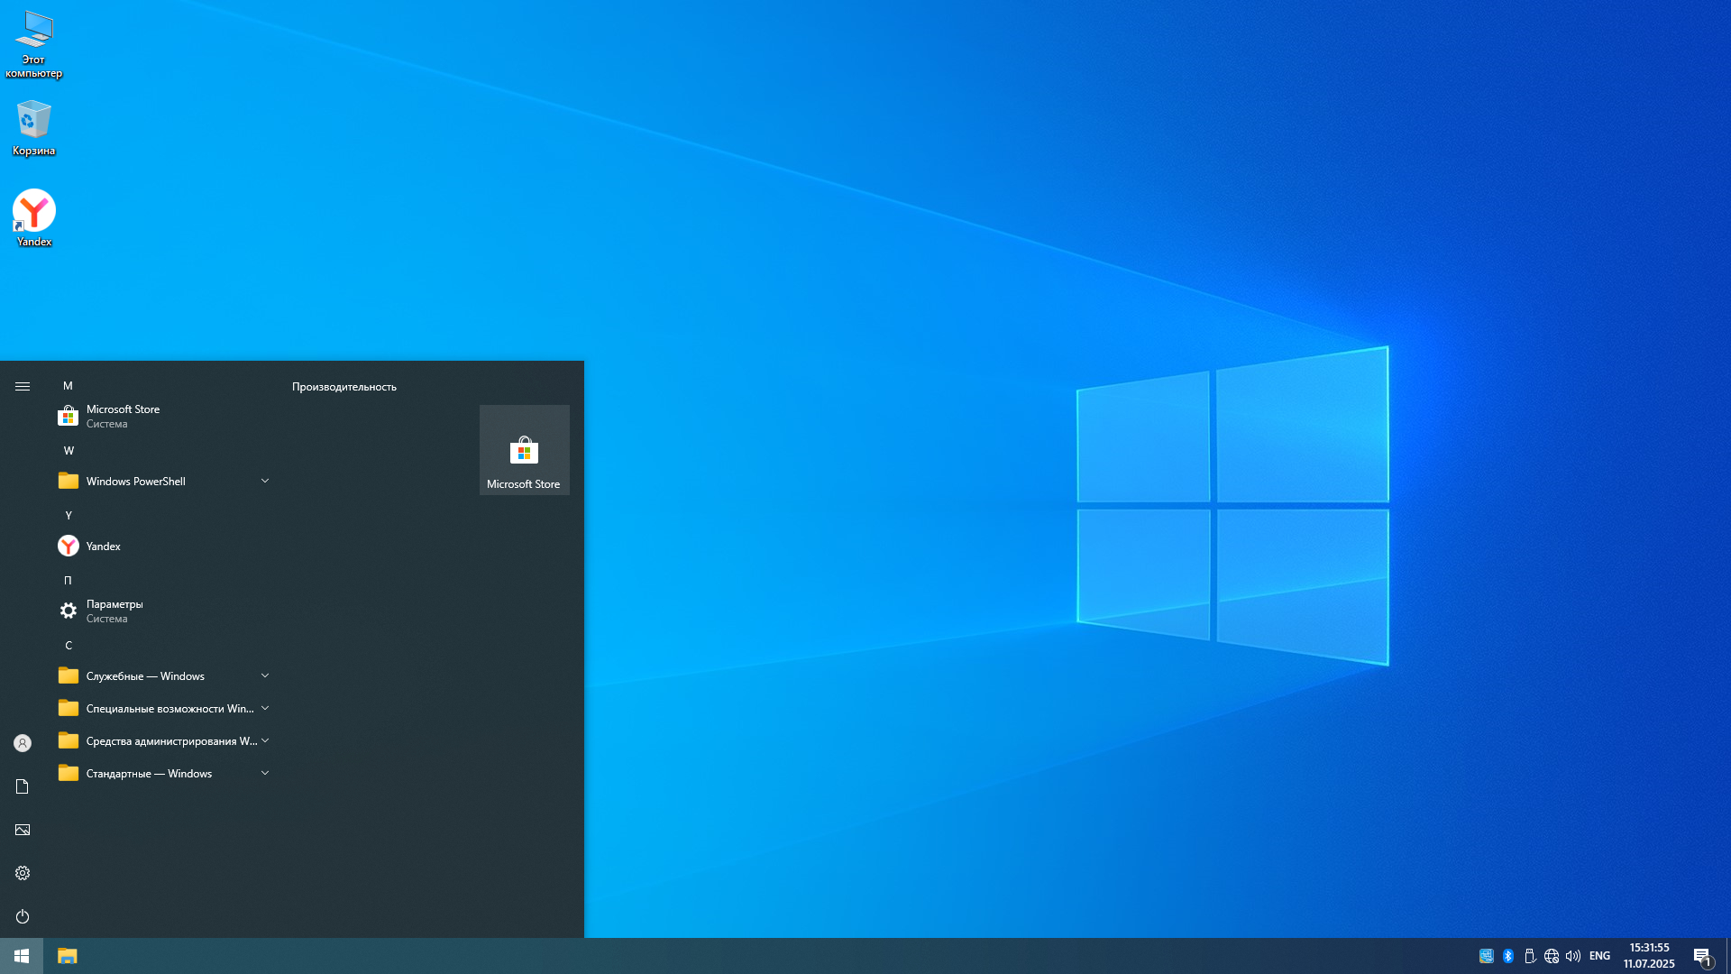Expand the Стандартные — Windows folder

[162, 773]
